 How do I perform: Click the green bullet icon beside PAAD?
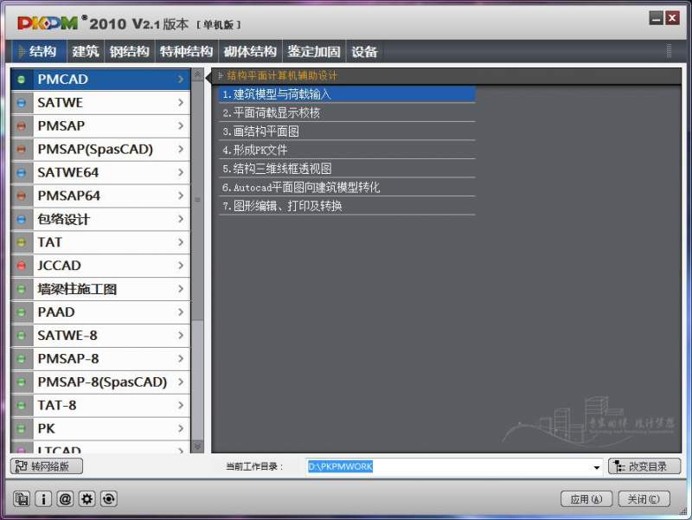coord(21,312)
